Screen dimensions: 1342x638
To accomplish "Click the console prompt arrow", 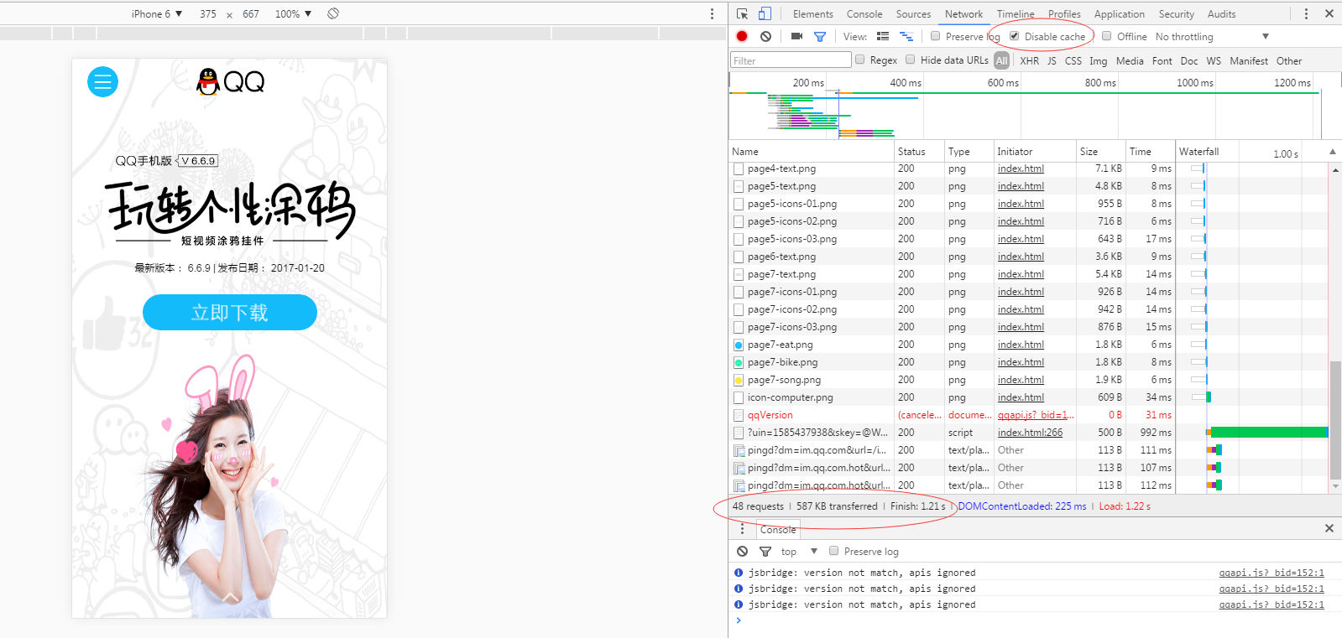I will click(x=739, y=620).
